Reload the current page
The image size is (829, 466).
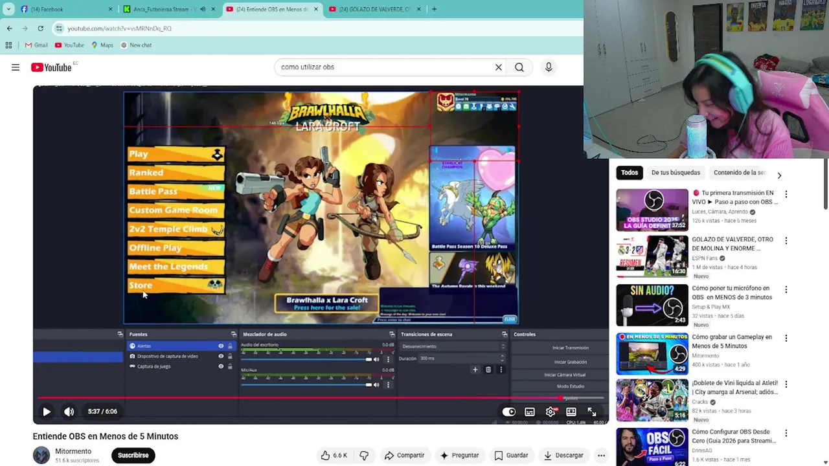40,28
